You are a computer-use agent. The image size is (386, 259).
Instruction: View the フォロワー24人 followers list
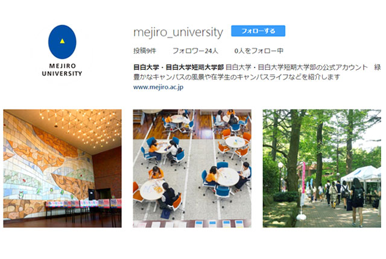coord(195,51)
